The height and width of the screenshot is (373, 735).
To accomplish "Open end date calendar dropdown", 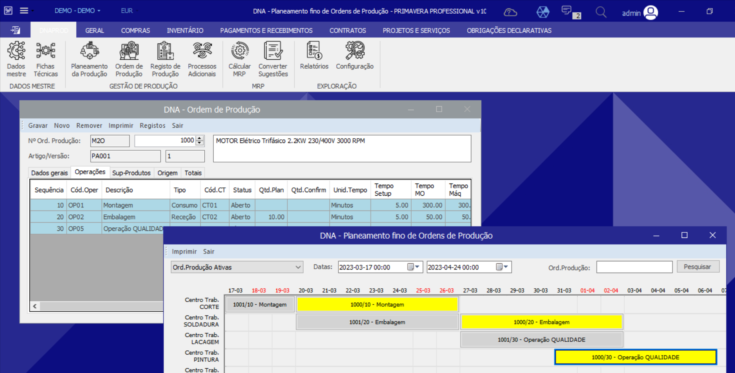I will coord(506,267).
